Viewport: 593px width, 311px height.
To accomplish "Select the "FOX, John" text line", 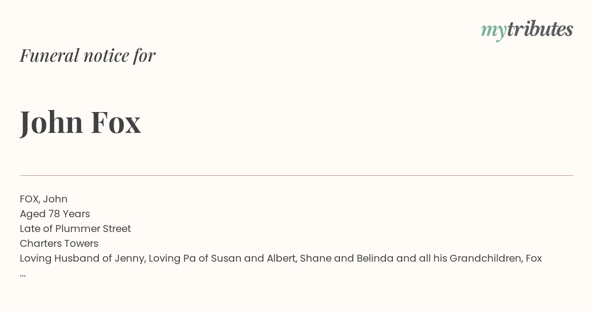I will click(x=43, y=199).
